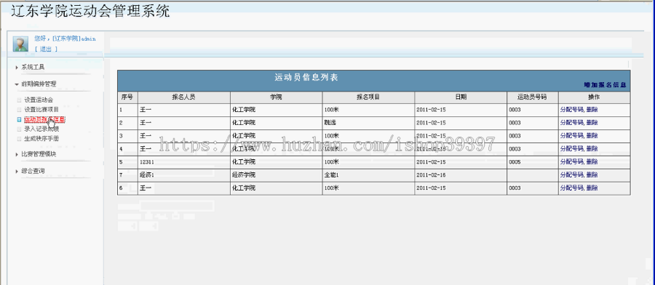The width and height of the screenshot is (655, 285).
Task: Open the 设置运动会 menu item
Action: pyautogui.click(x=39, y=100)
